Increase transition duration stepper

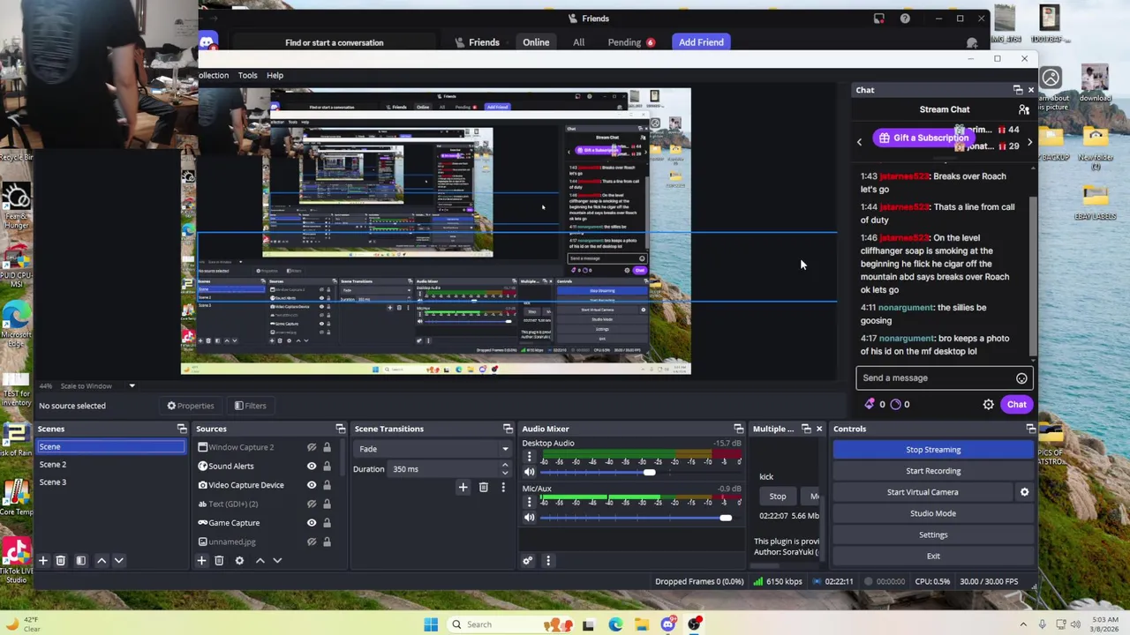(x=505, y=465)
